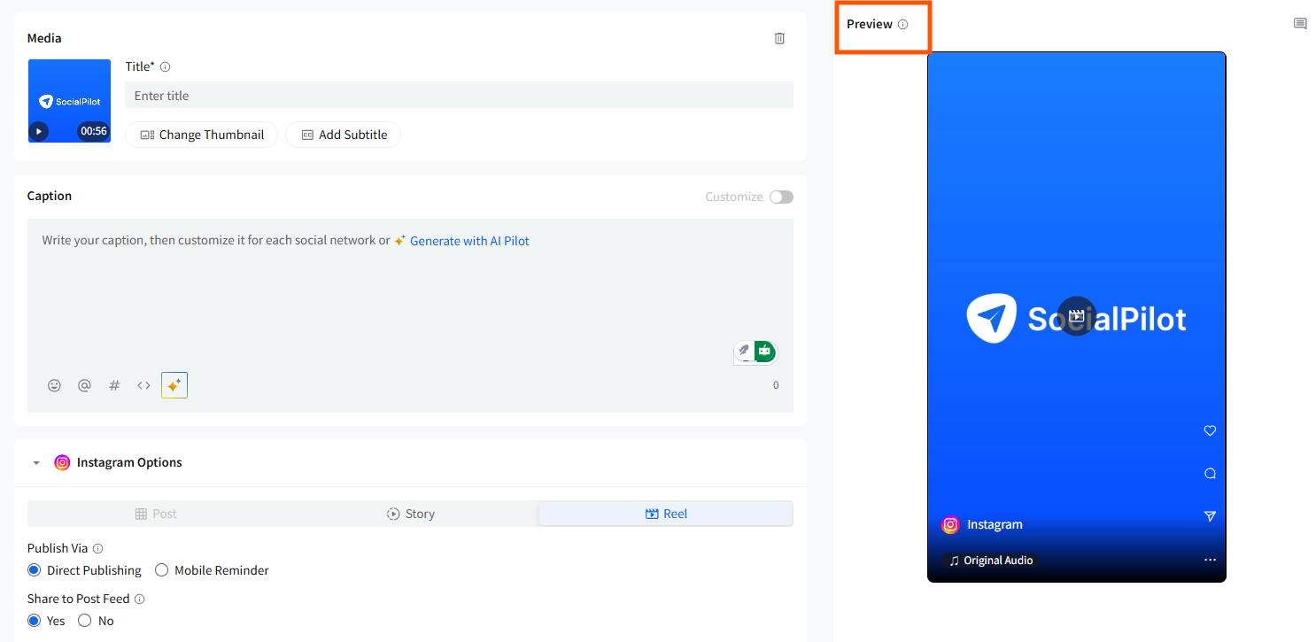The height and width of the screenshot is (642, 1316).
Task: Click the mention @ icon
Action: click(x=84, y=385)
